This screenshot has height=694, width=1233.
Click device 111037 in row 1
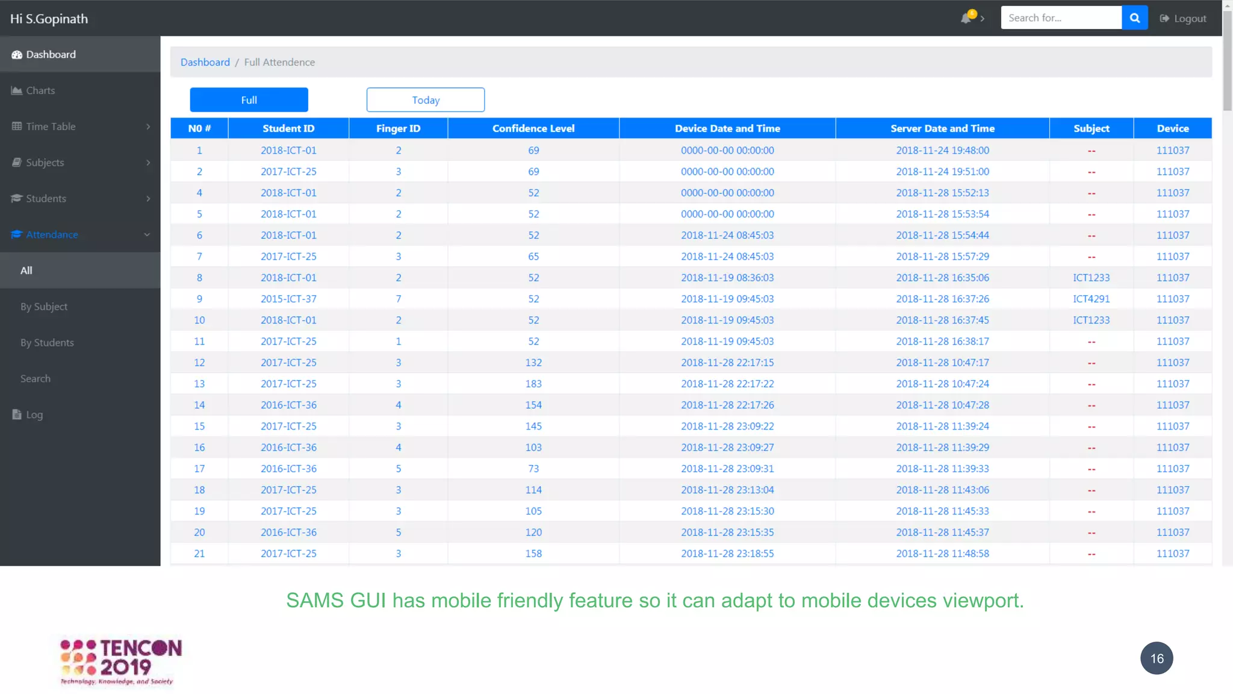(1173, 151)
